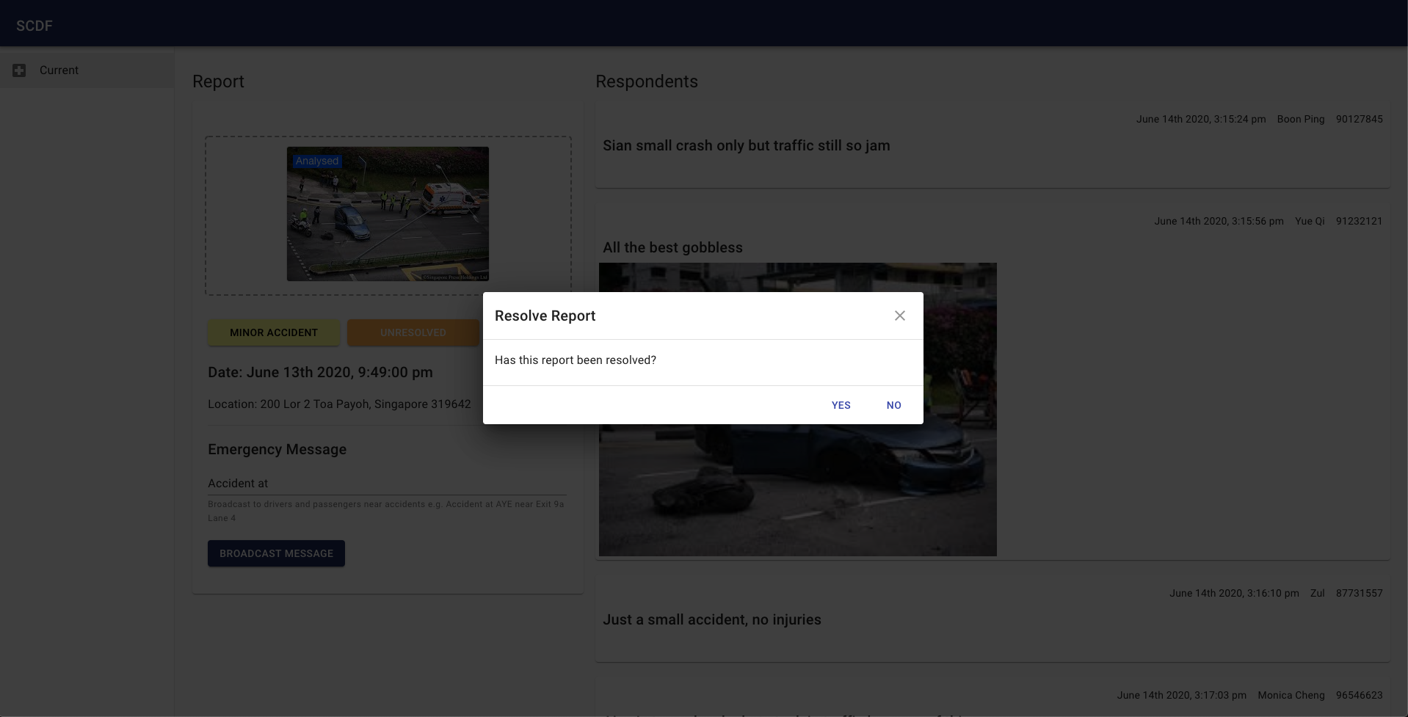Click the report date June 13th 2020
Viewport: 1408px width, 717px height.
click(320, 372)
